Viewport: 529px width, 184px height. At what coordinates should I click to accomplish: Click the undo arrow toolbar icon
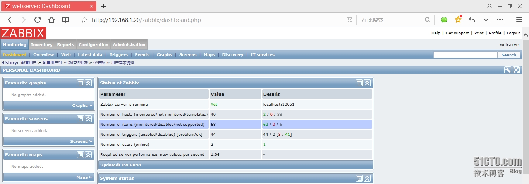[472, 20]
